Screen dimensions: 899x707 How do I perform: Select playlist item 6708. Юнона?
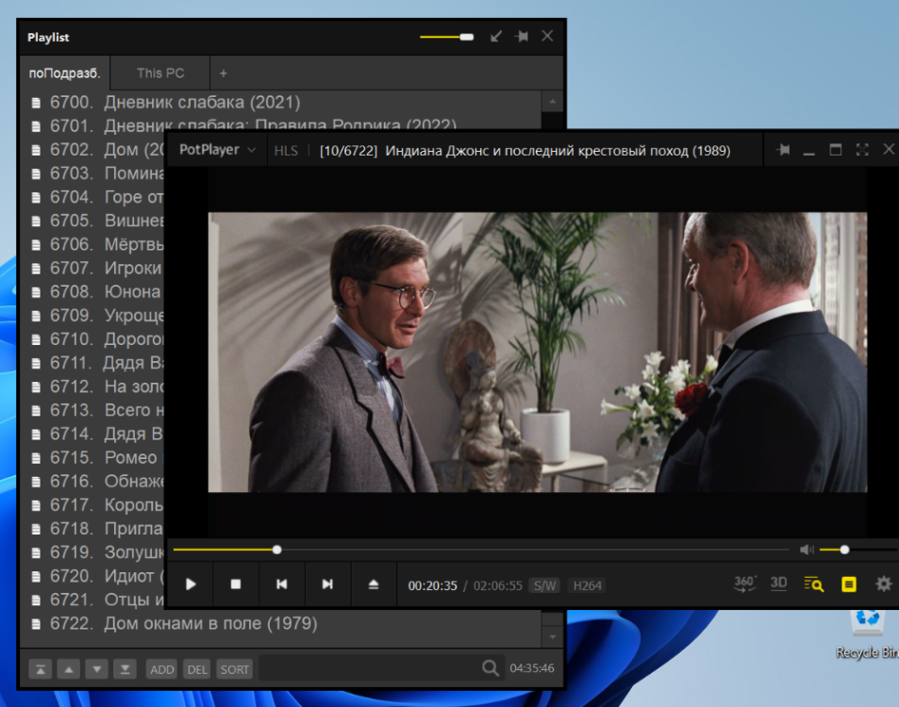tap(96, 291)
